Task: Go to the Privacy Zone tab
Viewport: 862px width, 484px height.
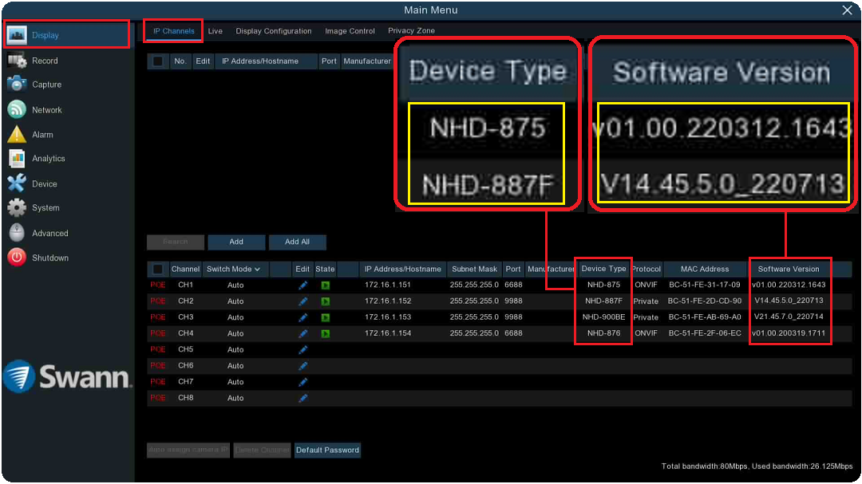Action: (411, 31)
